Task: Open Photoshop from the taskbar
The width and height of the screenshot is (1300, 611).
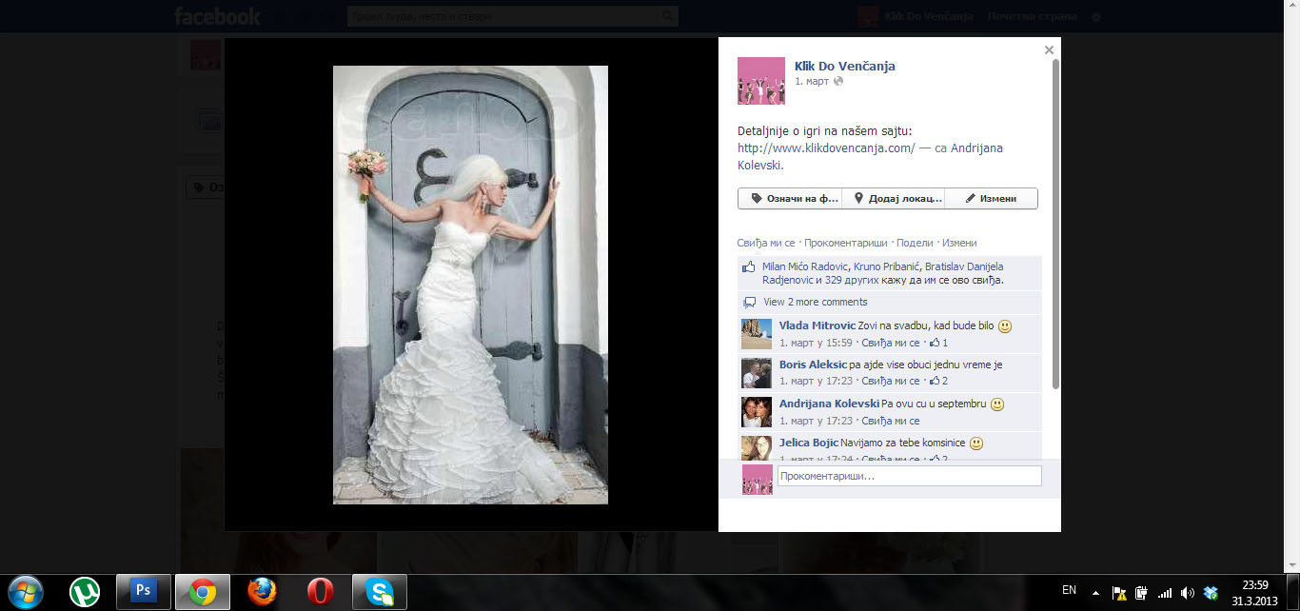Action: (x=144, y=591)
